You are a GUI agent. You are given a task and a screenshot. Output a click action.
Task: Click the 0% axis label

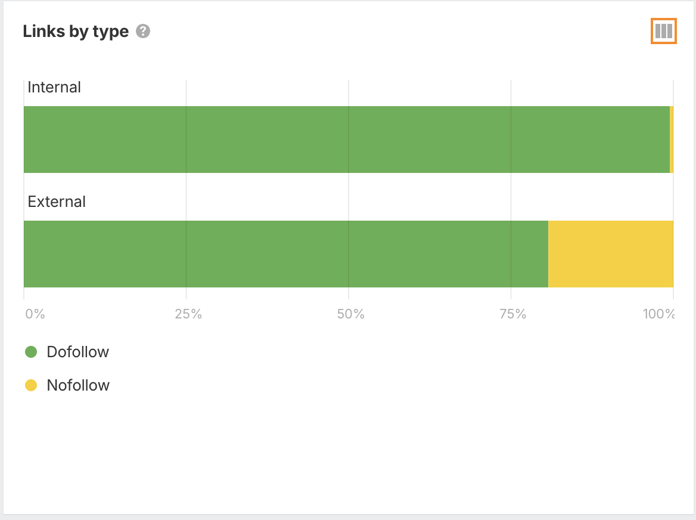[x=35, y=314]
